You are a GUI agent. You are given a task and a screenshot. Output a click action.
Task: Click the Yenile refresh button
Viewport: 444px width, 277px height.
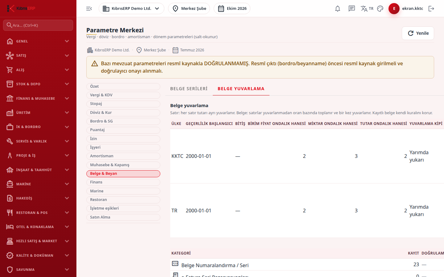click(418, 33)
